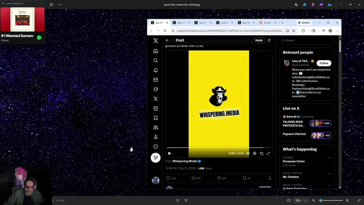Image resolution: width=364 pixels, height=205 pixels.
Task: Open user account avatar in X sidebar
Action: coord(156,181)
